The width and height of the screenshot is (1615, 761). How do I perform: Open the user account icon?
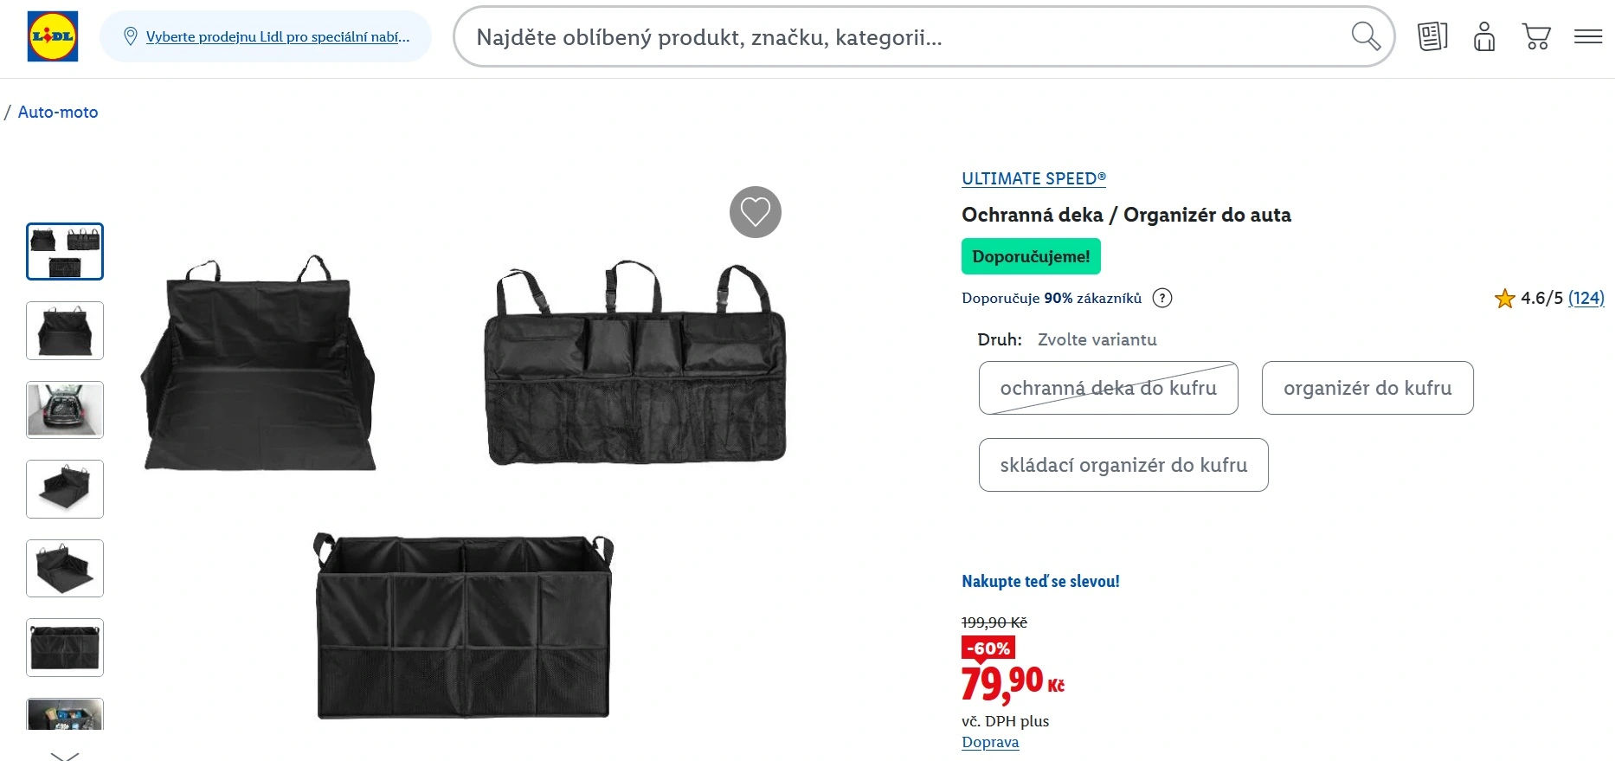1484,36
